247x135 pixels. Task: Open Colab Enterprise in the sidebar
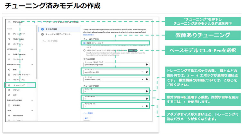(x=19, y=54)
